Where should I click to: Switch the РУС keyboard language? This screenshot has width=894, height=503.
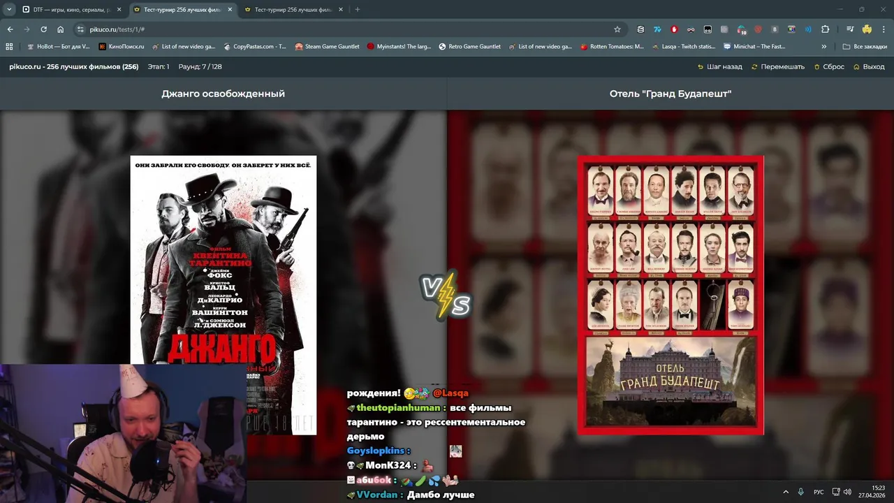pos(819,492)
